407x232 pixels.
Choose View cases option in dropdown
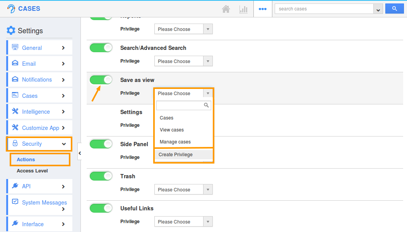tap(172, 130)
